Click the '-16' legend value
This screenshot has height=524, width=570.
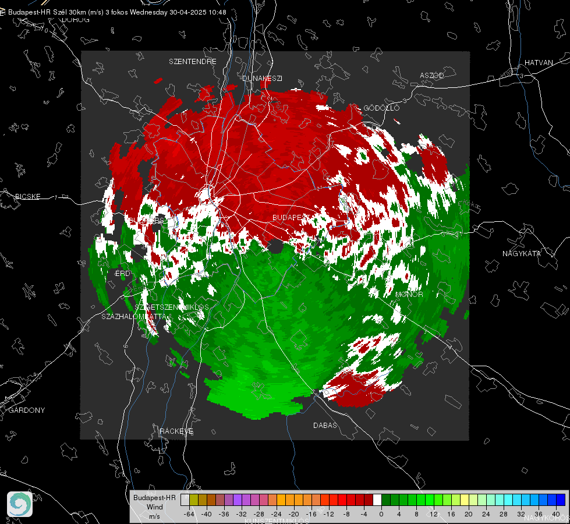[x=311, y=514]
